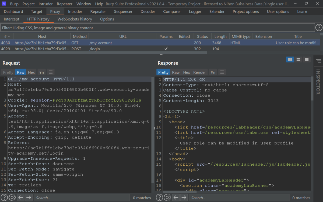Sort history by Host column header
The width and height of the screenshot is (323, 202).
pos(42,36)
